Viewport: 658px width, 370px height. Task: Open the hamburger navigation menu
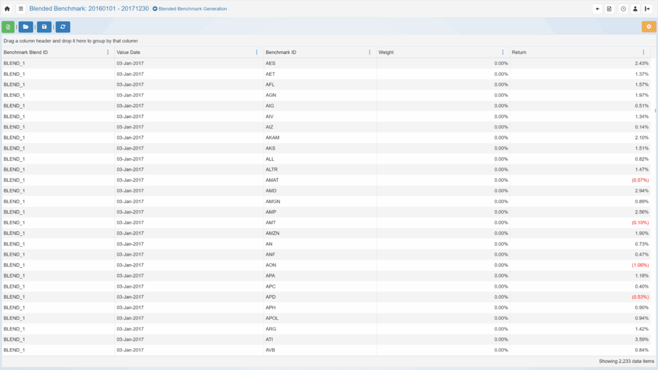[21, 9]
